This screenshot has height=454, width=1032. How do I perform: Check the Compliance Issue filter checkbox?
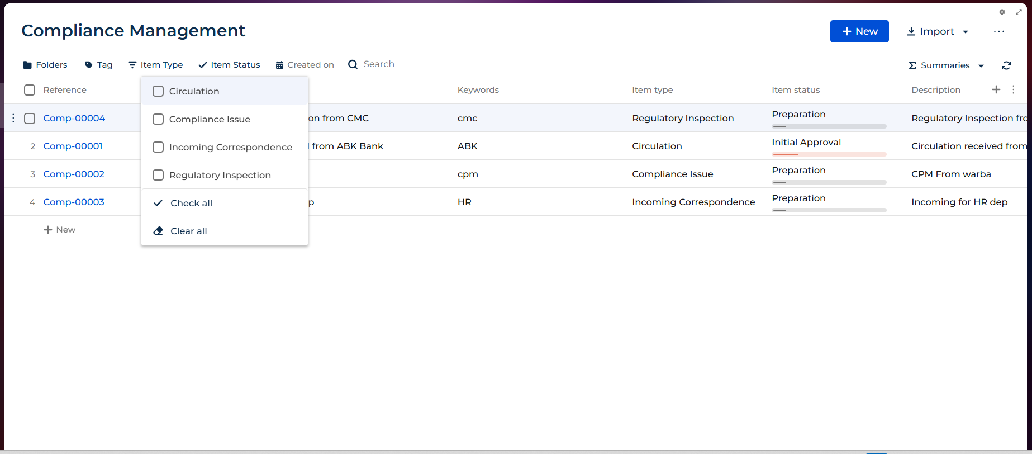click(158, 119)
